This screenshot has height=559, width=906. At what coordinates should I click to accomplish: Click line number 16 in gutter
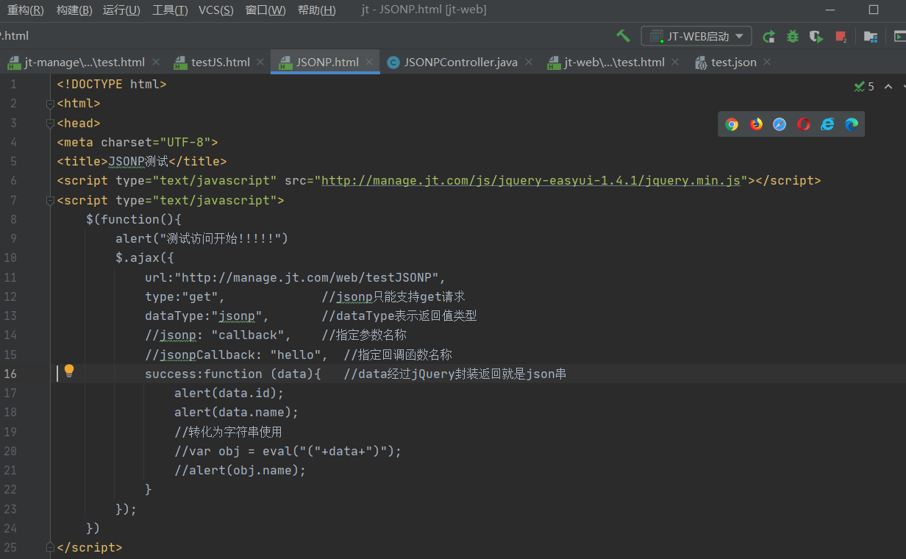[x=10, y=374]
